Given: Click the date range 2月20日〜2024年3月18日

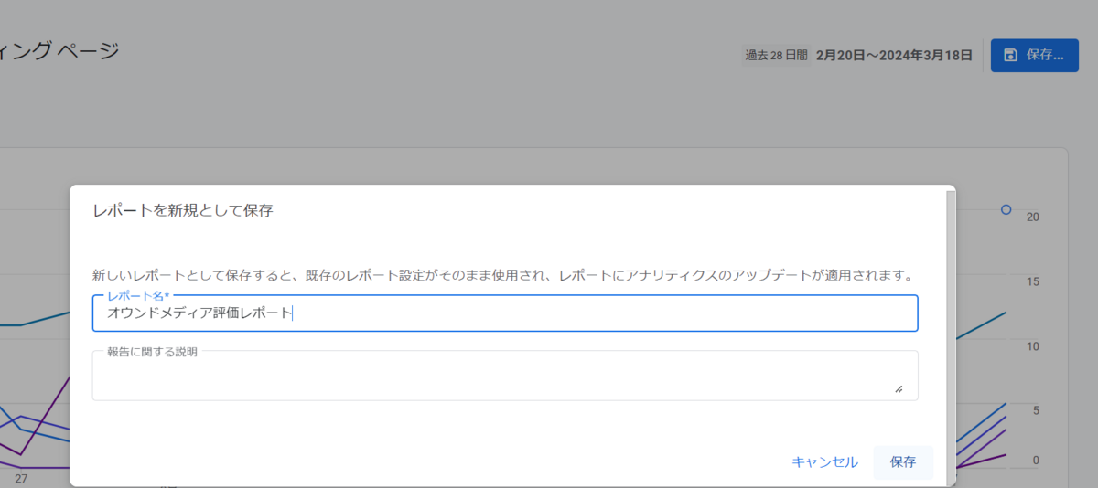Looking at the screenshot, I should tap(894, 55).
